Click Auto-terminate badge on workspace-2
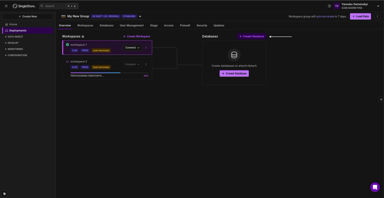The width and height of the screenshot is (384, 198). [101, 67]
